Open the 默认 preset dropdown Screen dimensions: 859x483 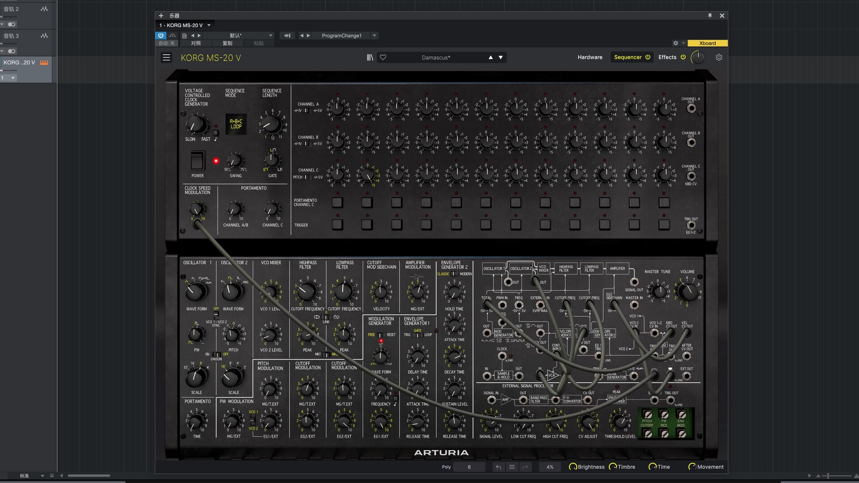(x=270, y=35)
